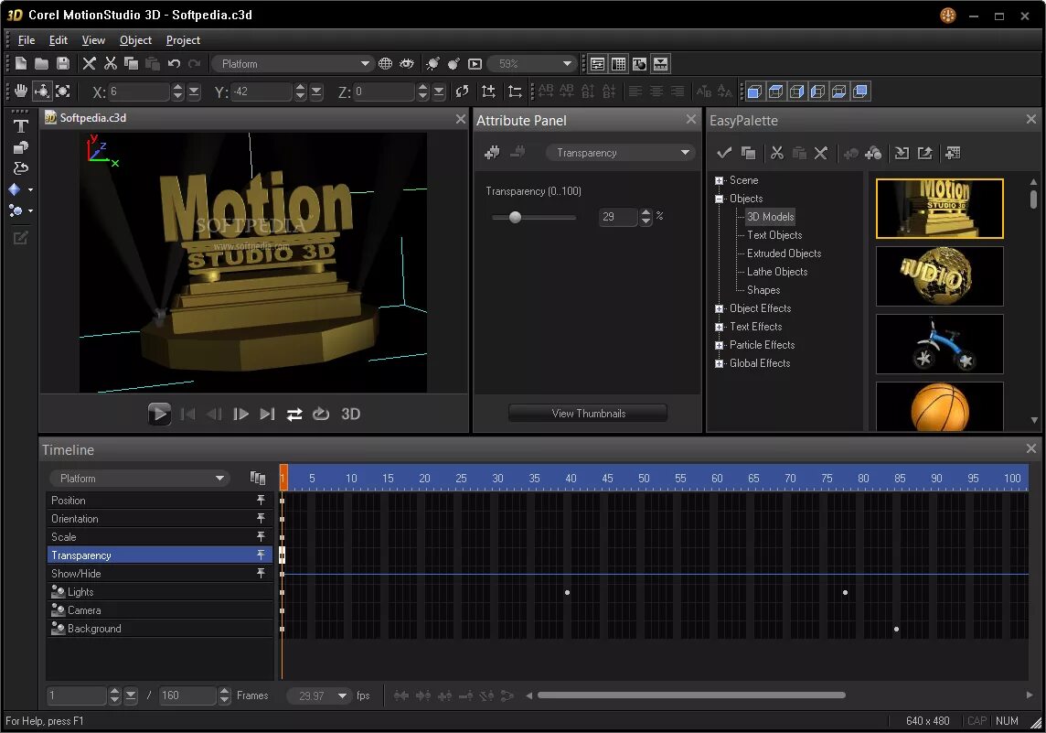Toggle the 3D stereoscopic preview
The width and height of the screenshot is (1046, 733).
pyautogui.click(x=351, y=415)
